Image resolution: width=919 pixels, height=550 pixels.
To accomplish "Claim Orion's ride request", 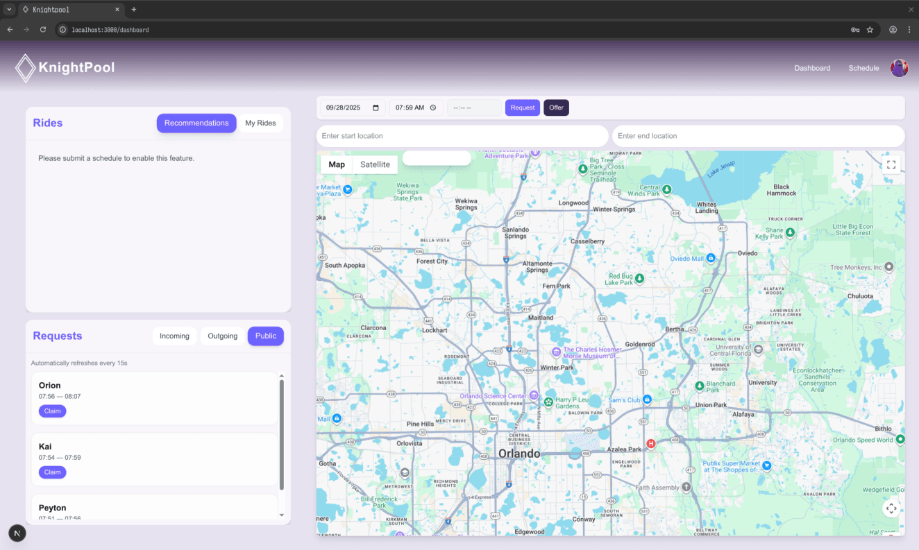I will pos(52,411).
